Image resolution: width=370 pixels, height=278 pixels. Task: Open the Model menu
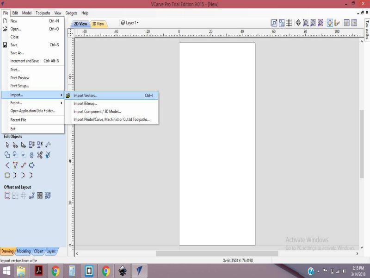click(27, 13)
